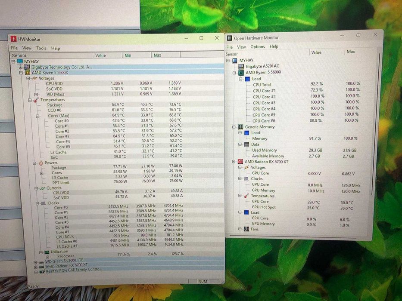Collapse the Currents section in HWMonitor
Screen dimensions: 402x301
pos(36,188)
